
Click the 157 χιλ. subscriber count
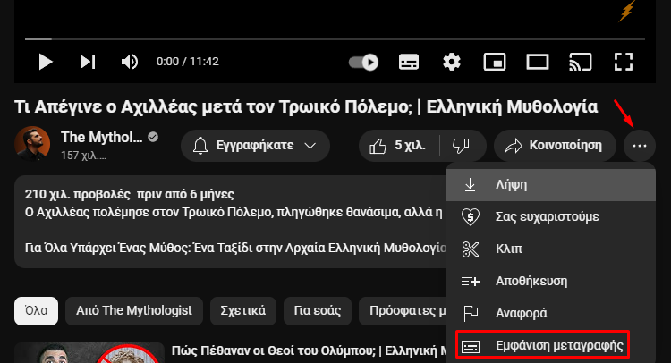pos(83,156)
